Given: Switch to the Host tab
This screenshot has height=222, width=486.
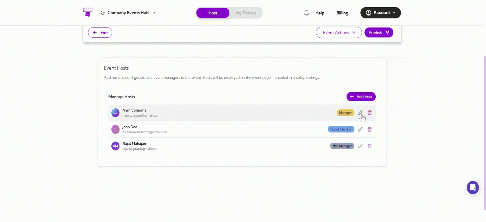Looking at the screenshot, I should pos(213,13).
